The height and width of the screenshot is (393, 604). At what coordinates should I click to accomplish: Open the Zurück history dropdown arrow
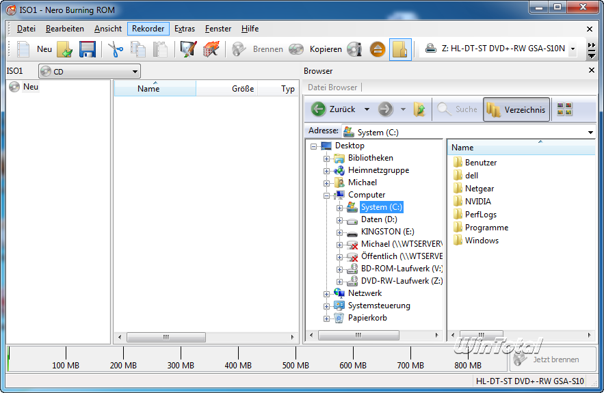point(367,109)
